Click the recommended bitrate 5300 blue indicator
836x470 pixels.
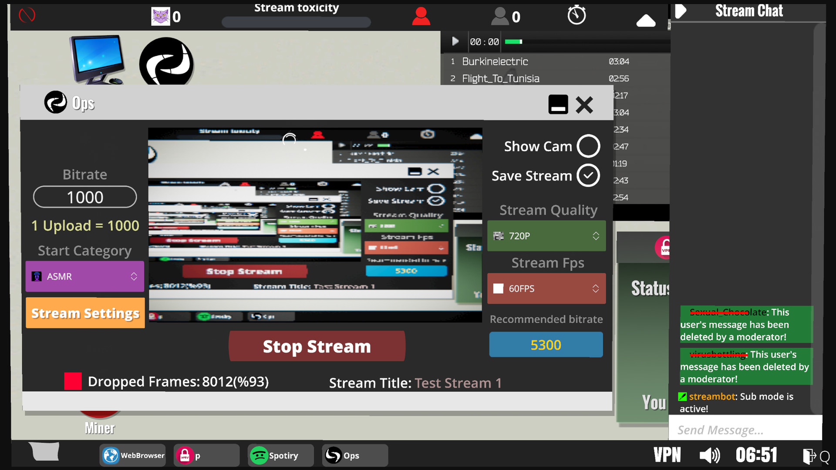(546, 344)
